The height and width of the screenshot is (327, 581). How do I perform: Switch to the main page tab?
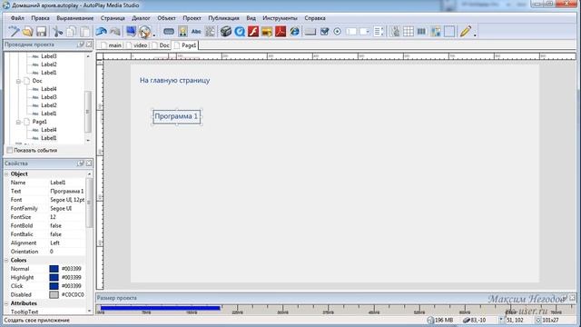pos(111,45)
